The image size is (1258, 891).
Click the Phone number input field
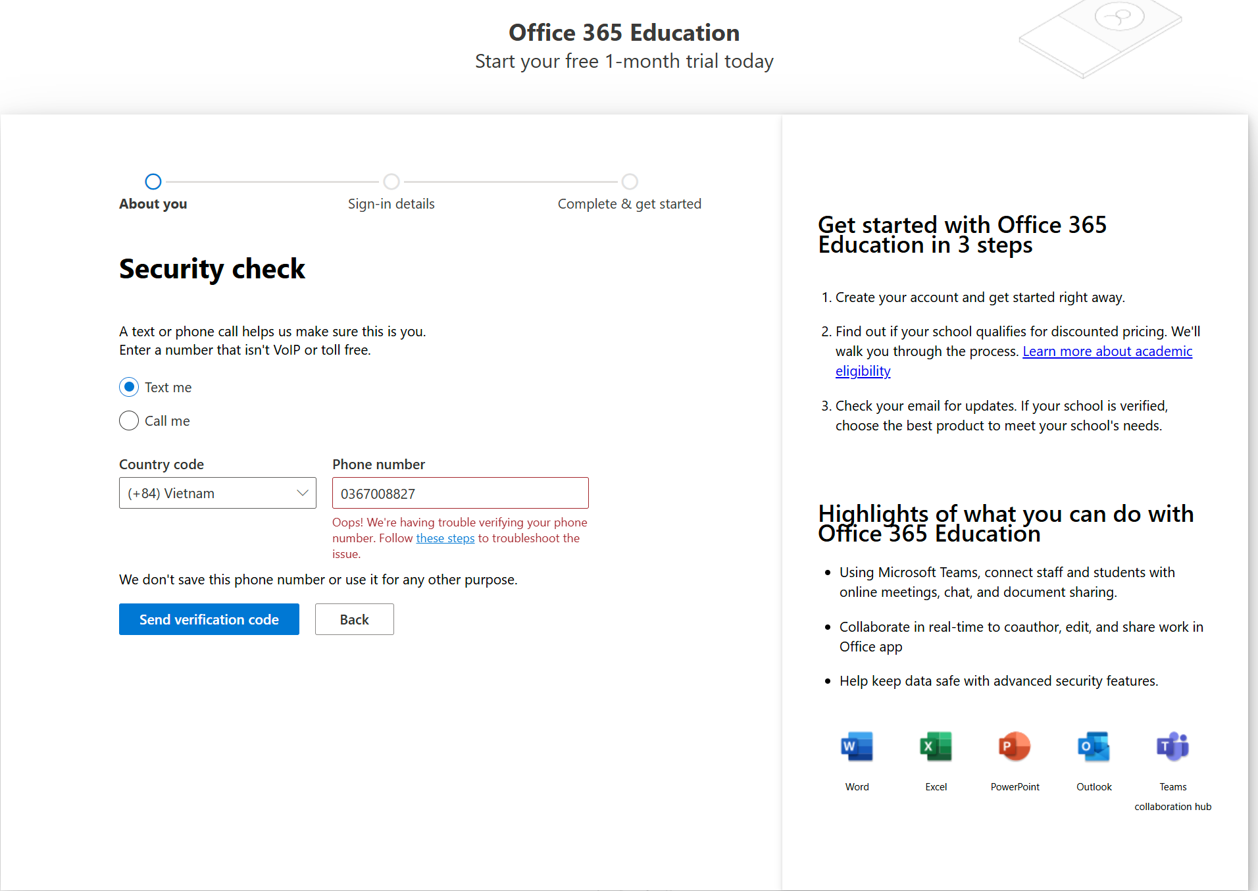click(x=461, y=493)
